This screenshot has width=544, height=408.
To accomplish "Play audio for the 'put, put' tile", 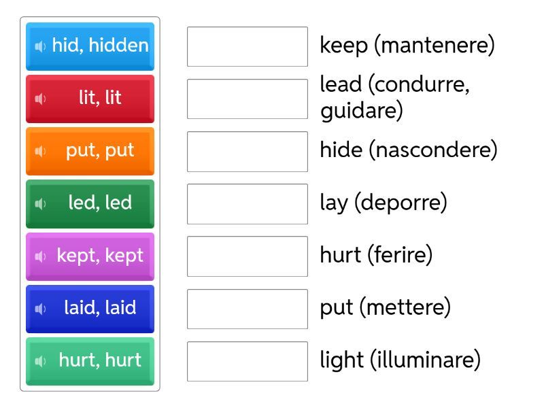I will [x=41, y=151].
